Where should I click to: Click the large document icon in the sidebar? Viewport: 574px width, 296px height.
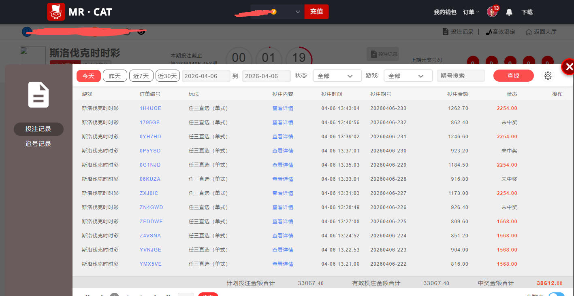click(38, 95)
